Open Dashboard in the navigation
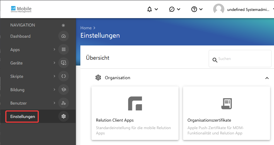 point(20,36)
